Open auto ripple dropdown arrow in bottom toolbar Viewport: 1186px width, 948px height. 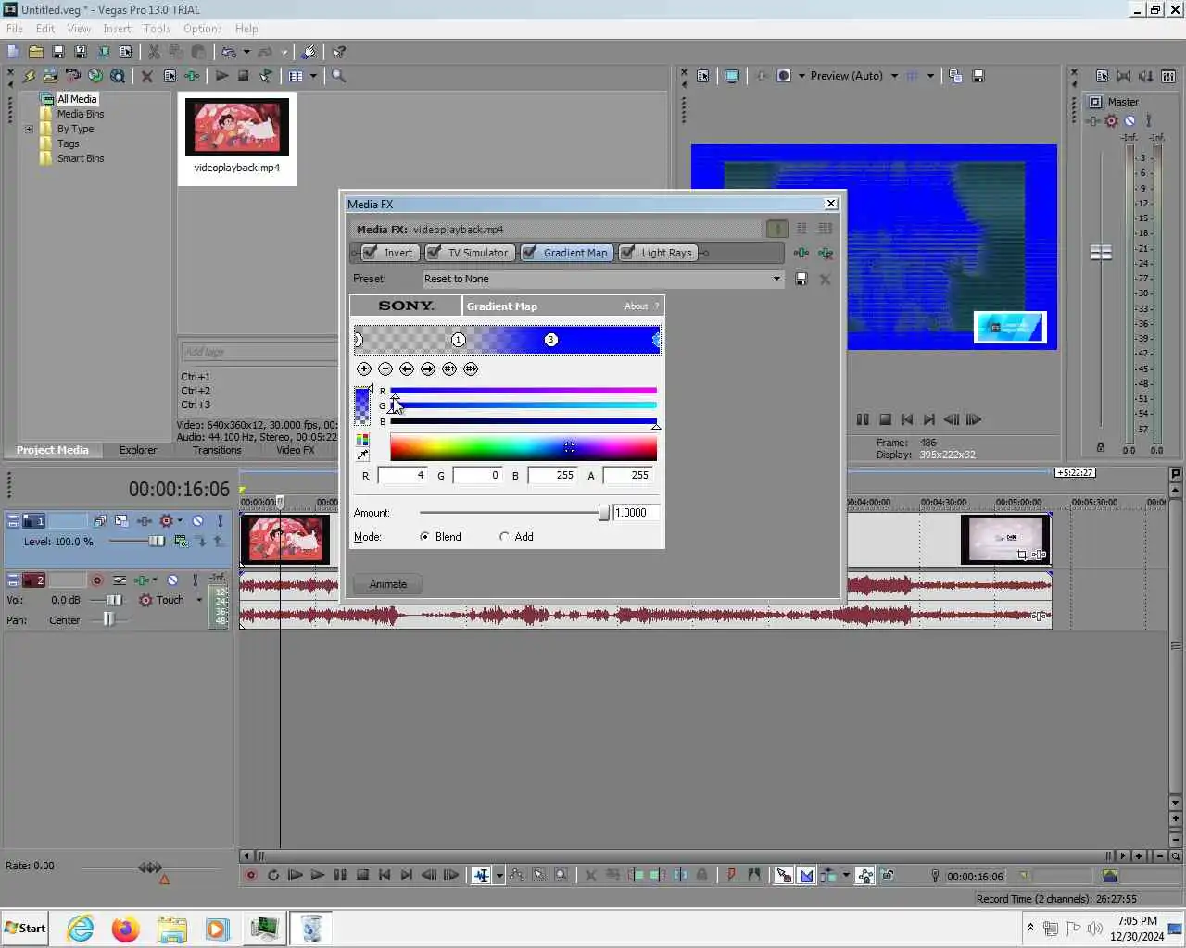pos(846,875)
